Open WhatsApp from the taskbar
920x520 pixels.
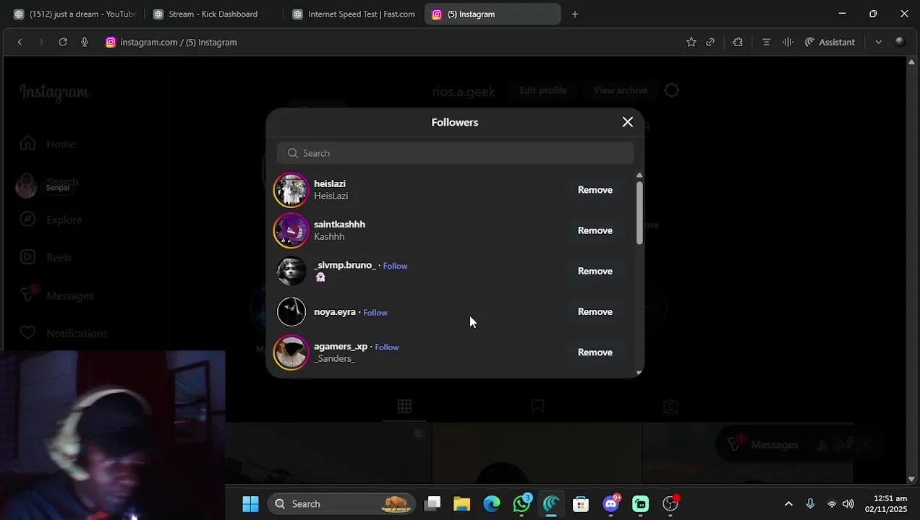pos(521,503)
